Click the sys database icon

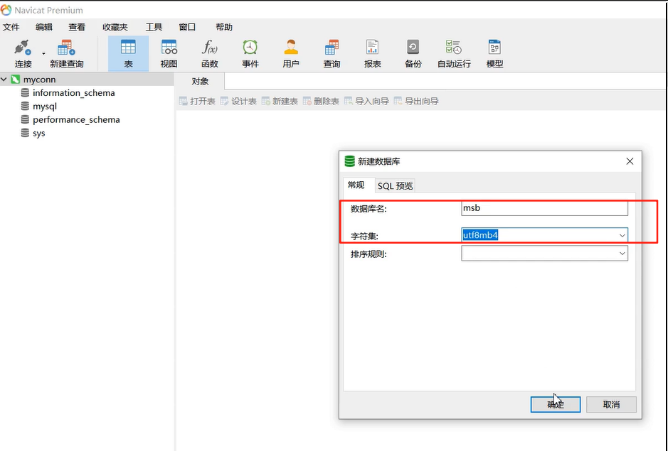point(25,133)
